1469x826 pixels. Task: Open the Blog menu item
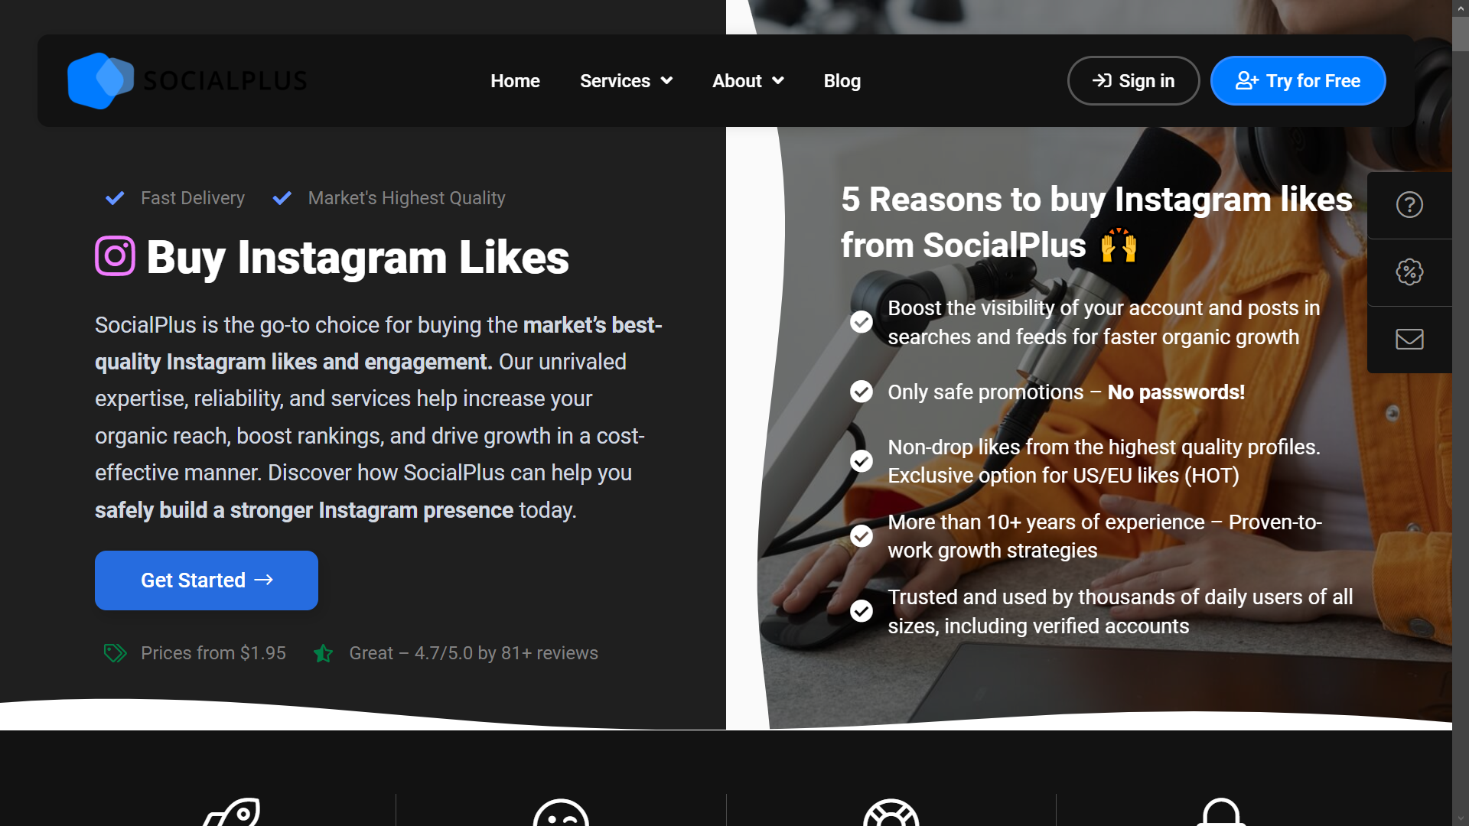tap(842, 80)
